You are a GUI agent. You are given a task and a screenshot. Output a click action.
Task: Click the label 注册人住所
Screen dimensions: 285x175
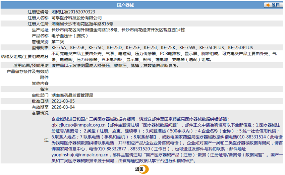tap(38, 24)
